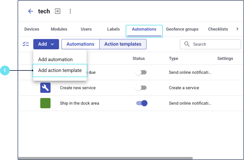This screenshot has height=160, width=244.
Task: Select Add action template menu item
Action: point(60,70)
